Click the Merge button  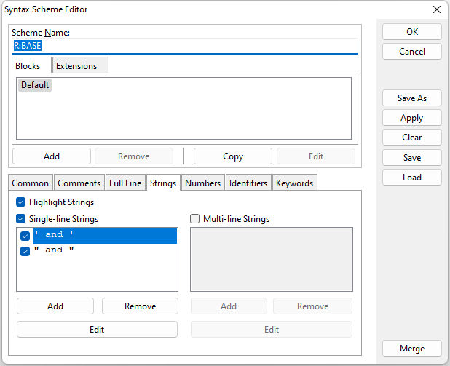pyautogui.click(x=412, y=349)
